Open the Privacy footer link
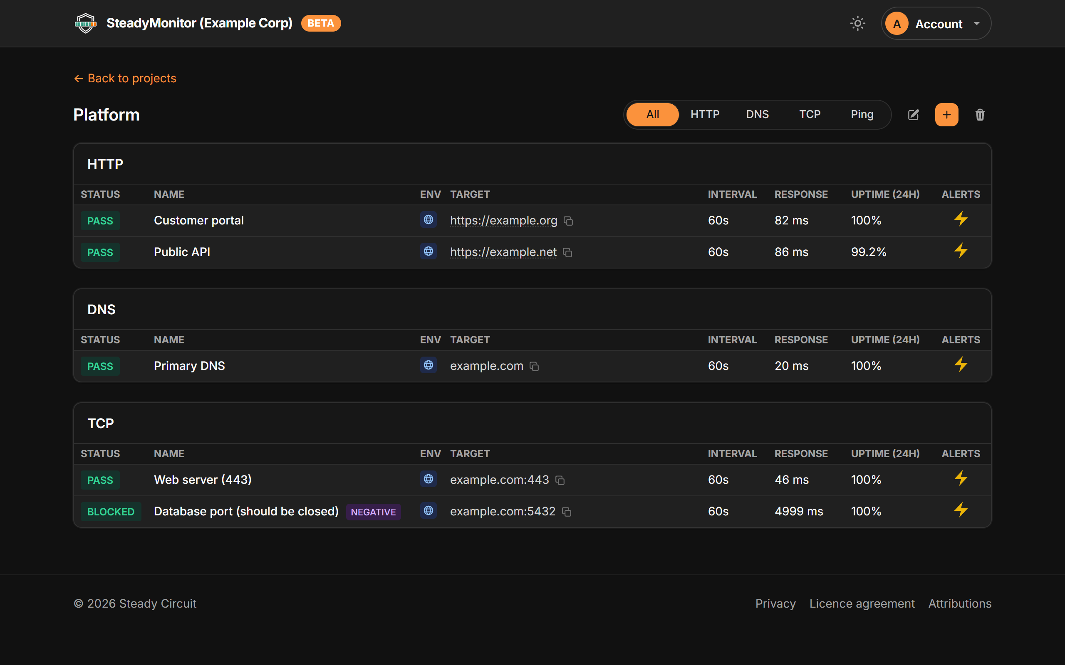The height and width of the screenshot is (665, 1065). coord(775,603)
